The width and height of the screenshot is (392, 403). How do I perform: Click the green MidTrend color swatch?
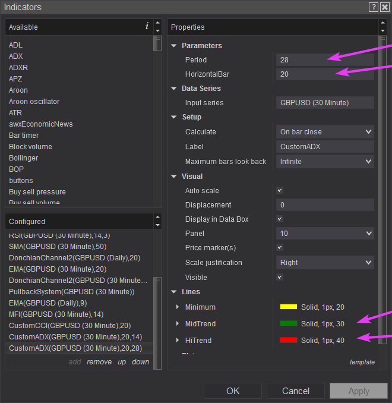[x=289, y=323]
